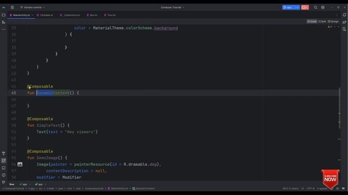Click MainActivity.kt in breadcrumb bar

tap(118, 188)
